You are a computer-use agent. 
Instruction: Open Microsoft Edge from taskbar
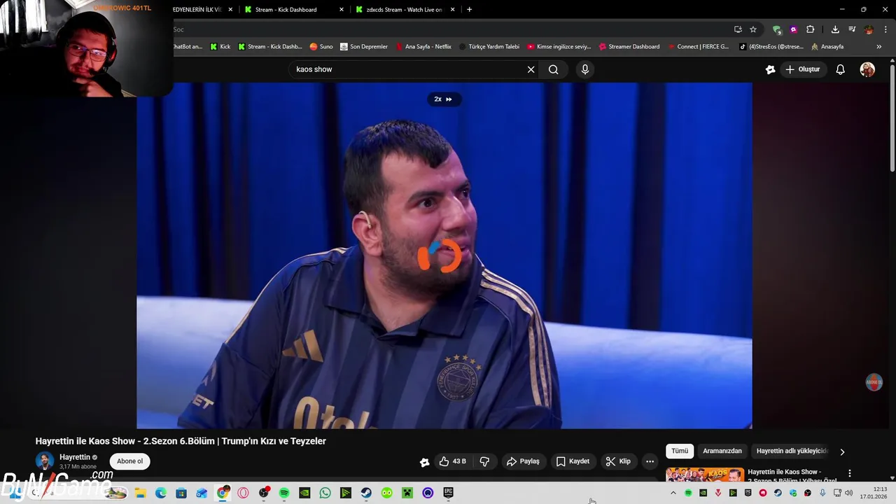pyautogui.click(x=160, y=493)
